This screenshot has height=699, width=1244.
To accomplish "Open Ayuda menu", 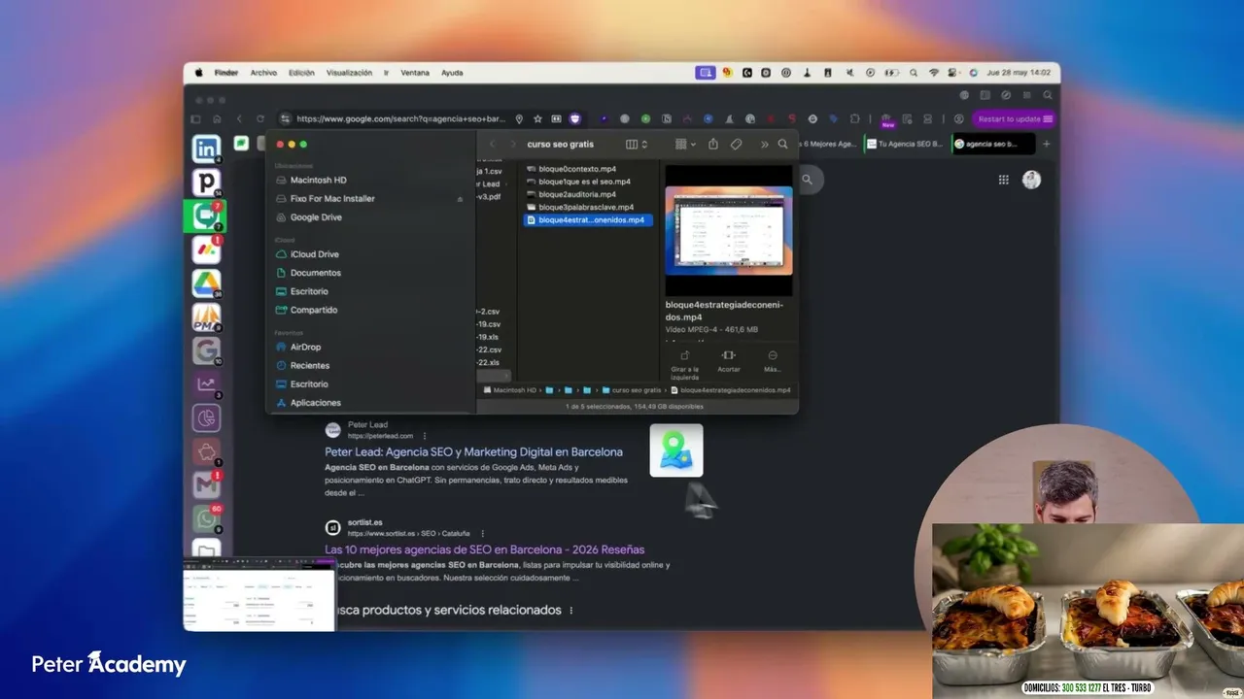I will [x=452, y=73].
